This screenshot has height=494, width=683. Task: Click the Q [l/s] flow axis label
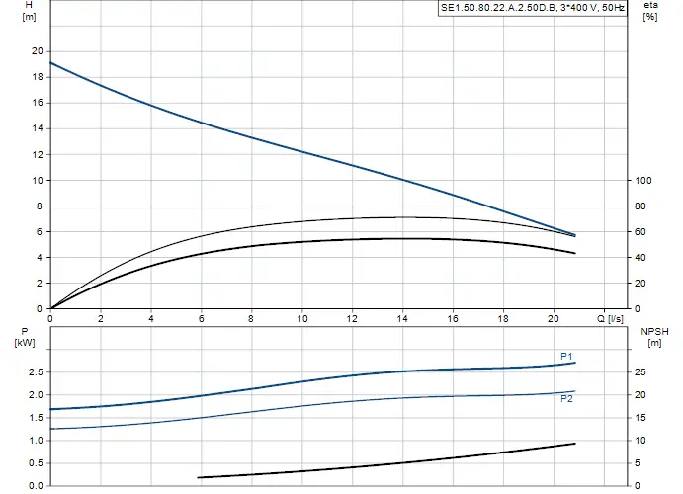click(x=610, y=318)
